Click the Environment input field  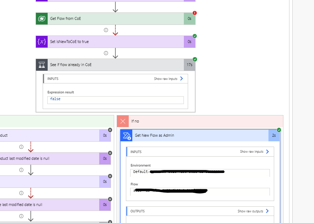click(x=199, y=173)
